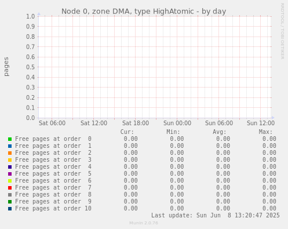
Task: Click the navy swatch for order 10
Action: click(x=10, y=209)
